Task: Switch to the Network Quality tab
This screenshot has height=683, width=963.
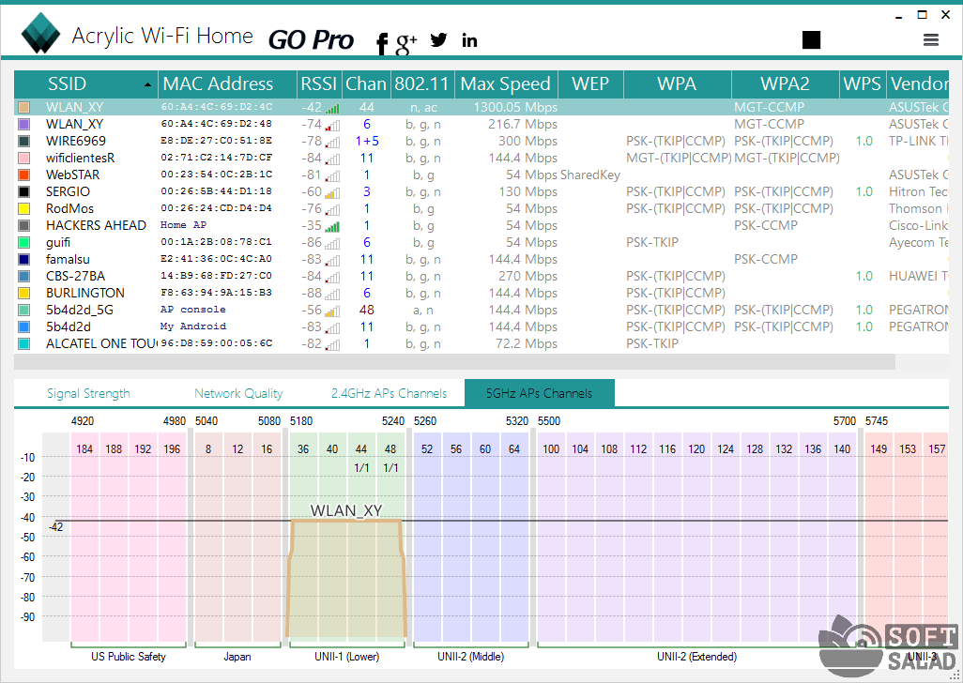Action: tap(238, 393)
